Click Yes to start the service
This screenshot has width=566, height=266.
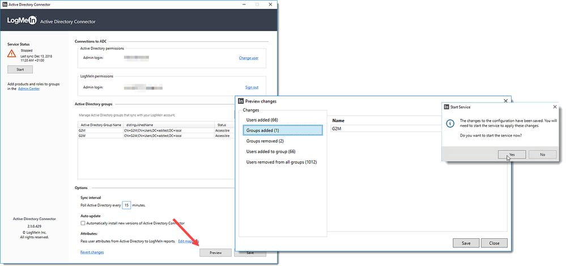tap(512, 155)
